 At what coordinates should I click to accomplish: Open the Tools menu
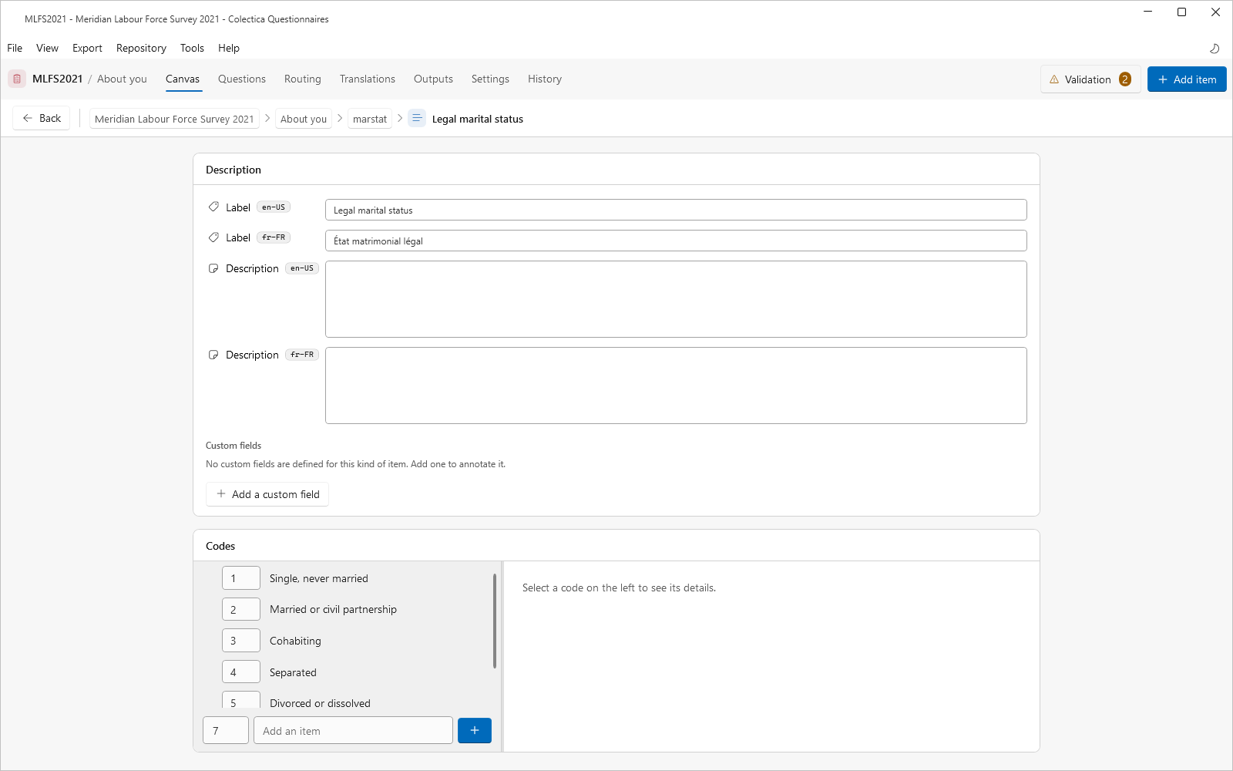point(192,48)
